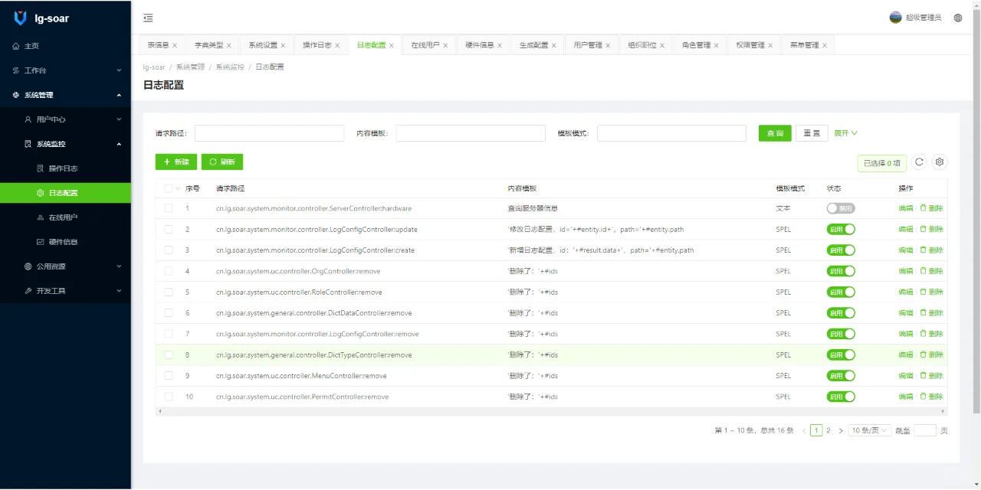Expand search filters with the 展开 chevron
This screenshot has height=490, width=981.
pyautogui.click(x=842, y=132)
